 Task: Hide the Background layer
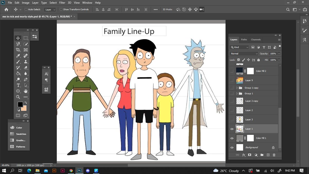pos(232,147)
